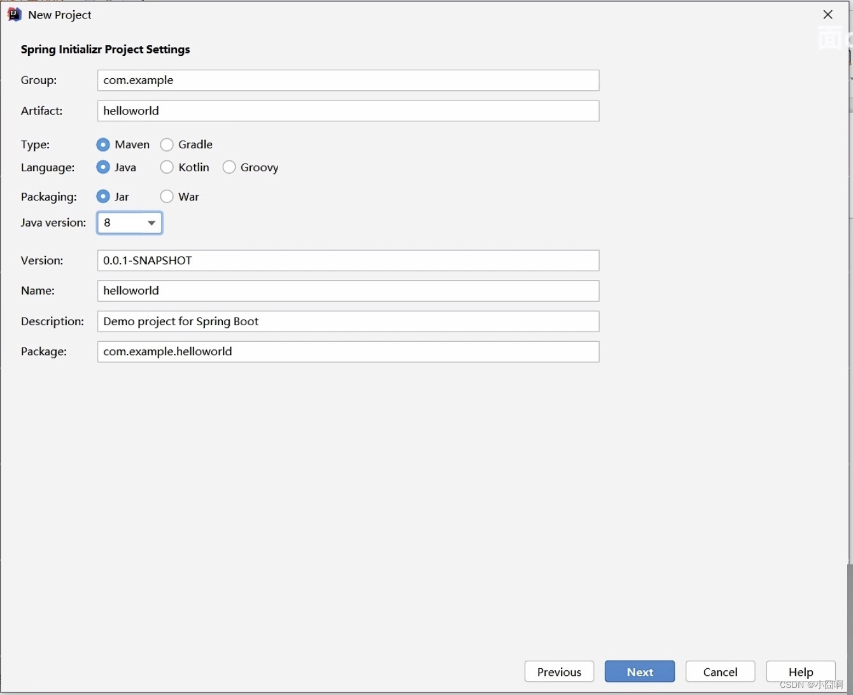Proceed with the Next button
The width and height of the screenshot is (853, 695).
click(x=640, y=672)
